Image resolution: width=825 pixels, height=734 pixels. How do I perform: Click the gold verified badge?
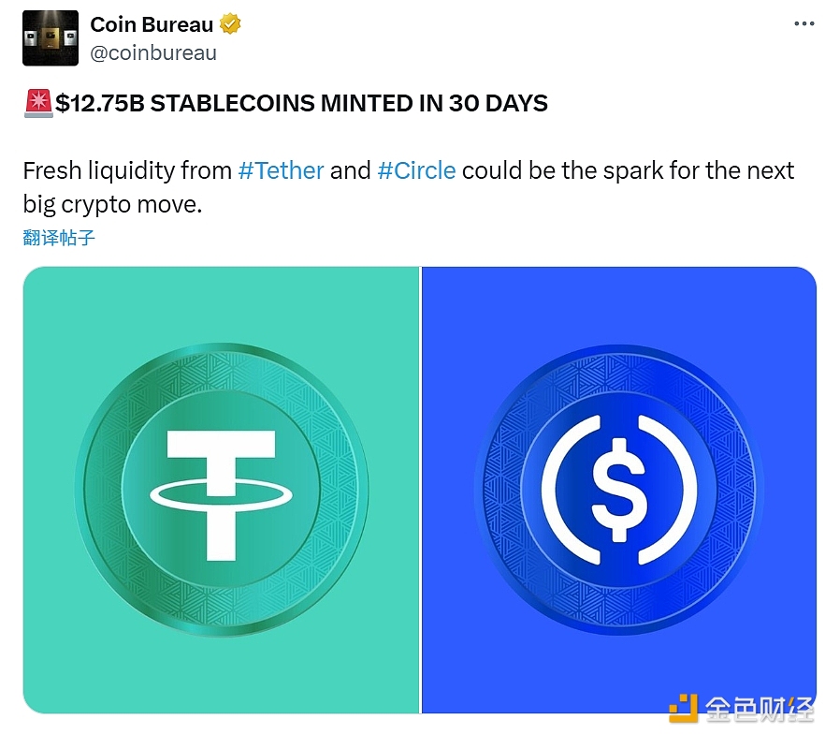[x=230, y=24]
